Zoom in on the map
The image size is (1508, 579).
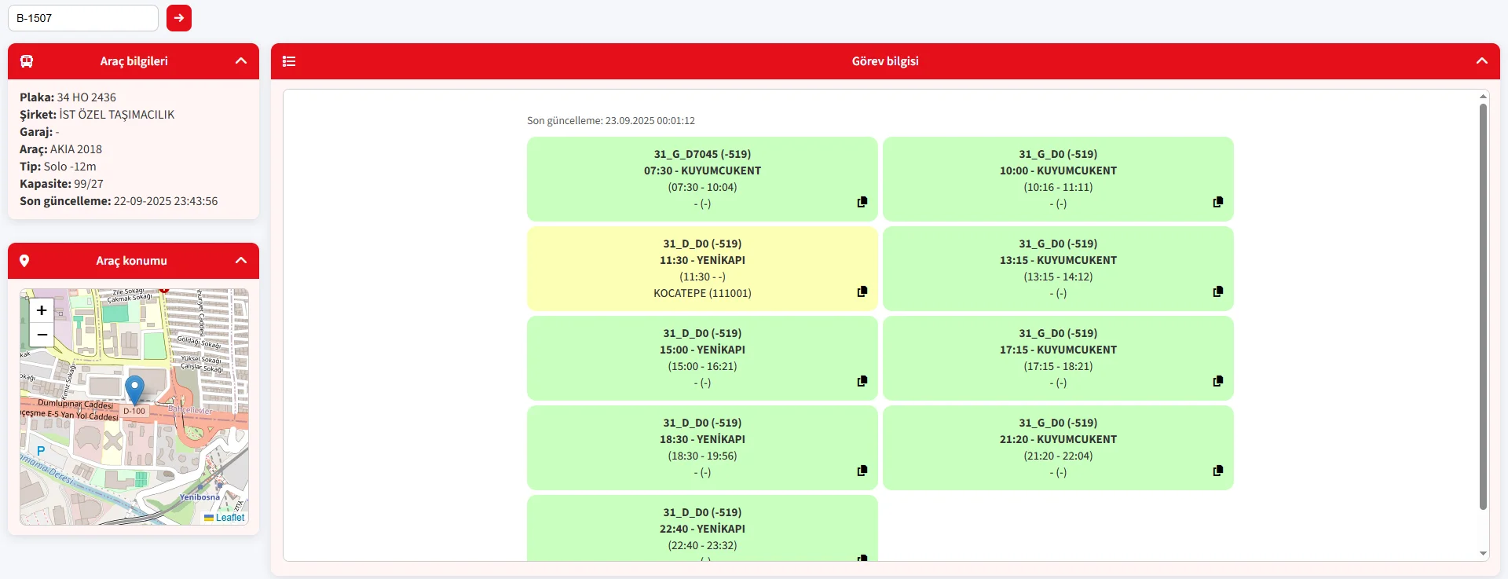tap(42, 310)
